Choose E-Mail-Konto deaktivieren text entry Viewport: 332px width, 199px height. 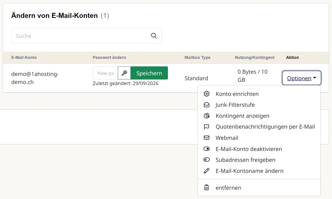point(249,149)
